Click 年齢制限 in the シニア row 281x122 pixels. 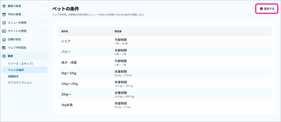pyautogui.click(x=121, y=40)
